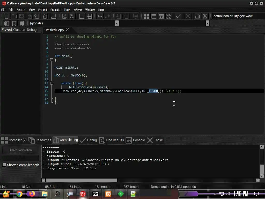Screen dimensions: 265x199
Task: Click the Open file folder icon
Action: (x=14, y=16)
